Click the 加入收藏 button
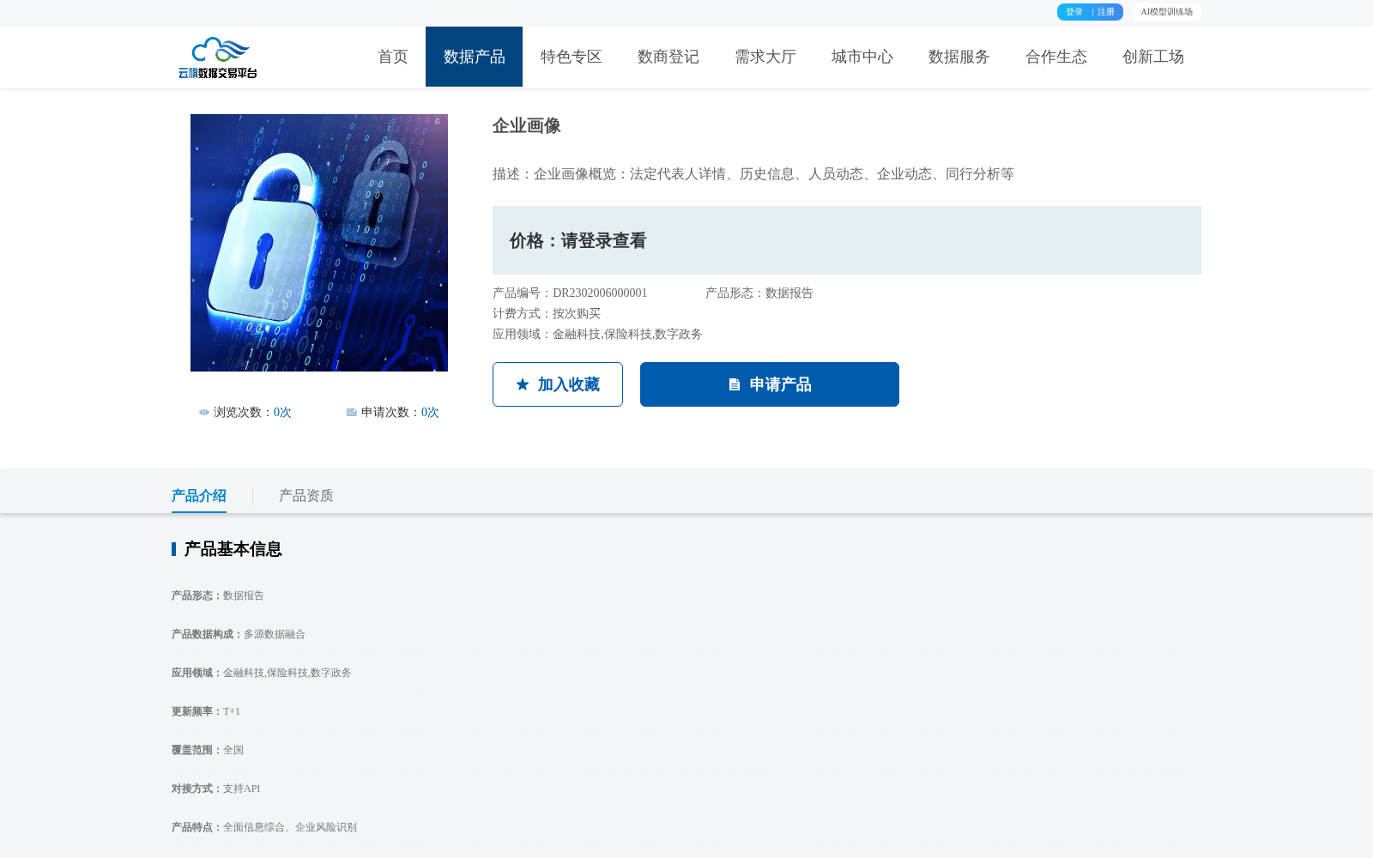 click(558, 384)
